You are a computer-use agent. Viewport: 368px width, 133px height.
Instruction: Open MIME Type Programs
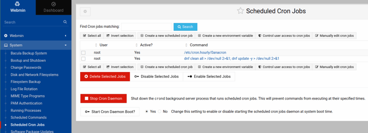(28, 96)
